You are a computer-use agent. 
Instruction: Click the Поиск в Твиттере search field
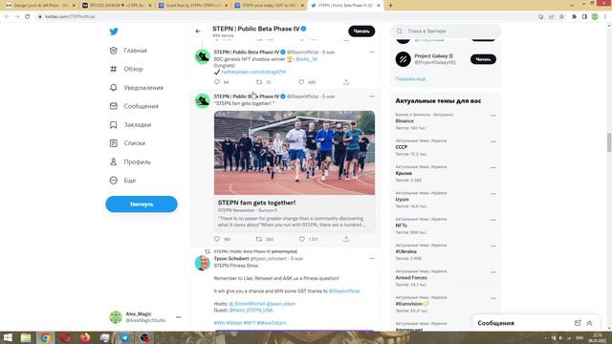coord(446,32)
